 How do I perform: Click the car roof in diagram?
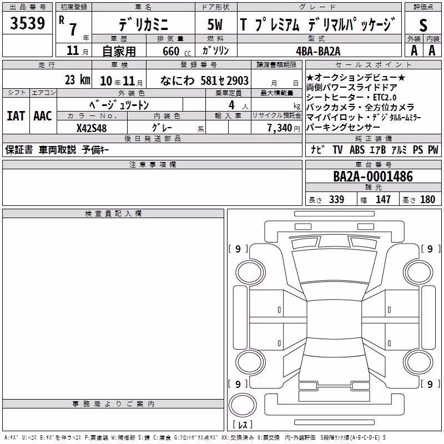pyautogui.click(x=334, y=319)
